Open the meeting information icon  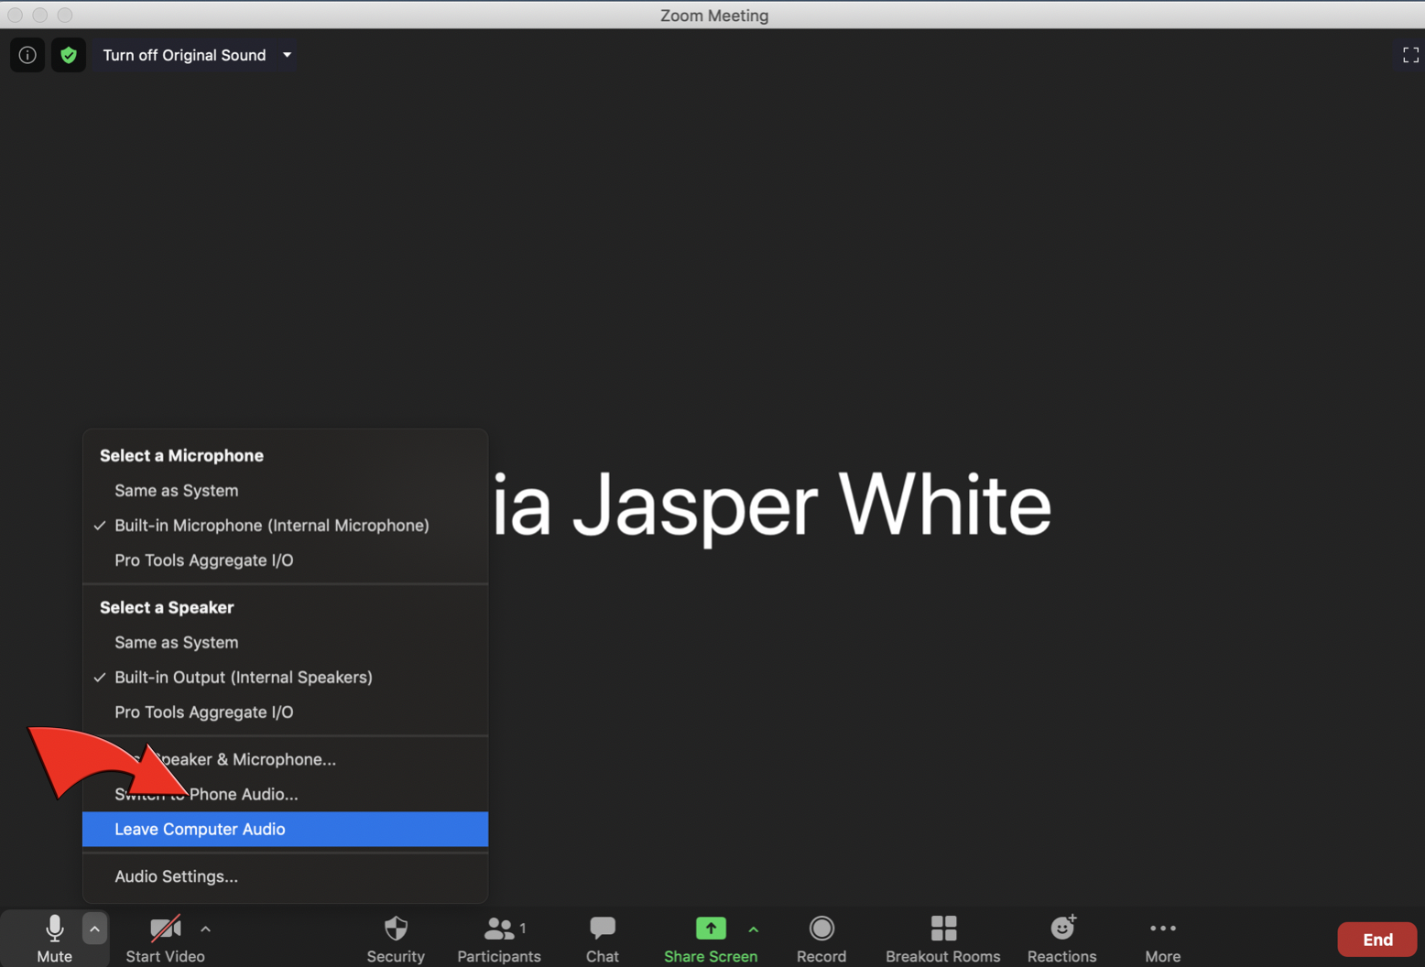(x=27, y=55)
